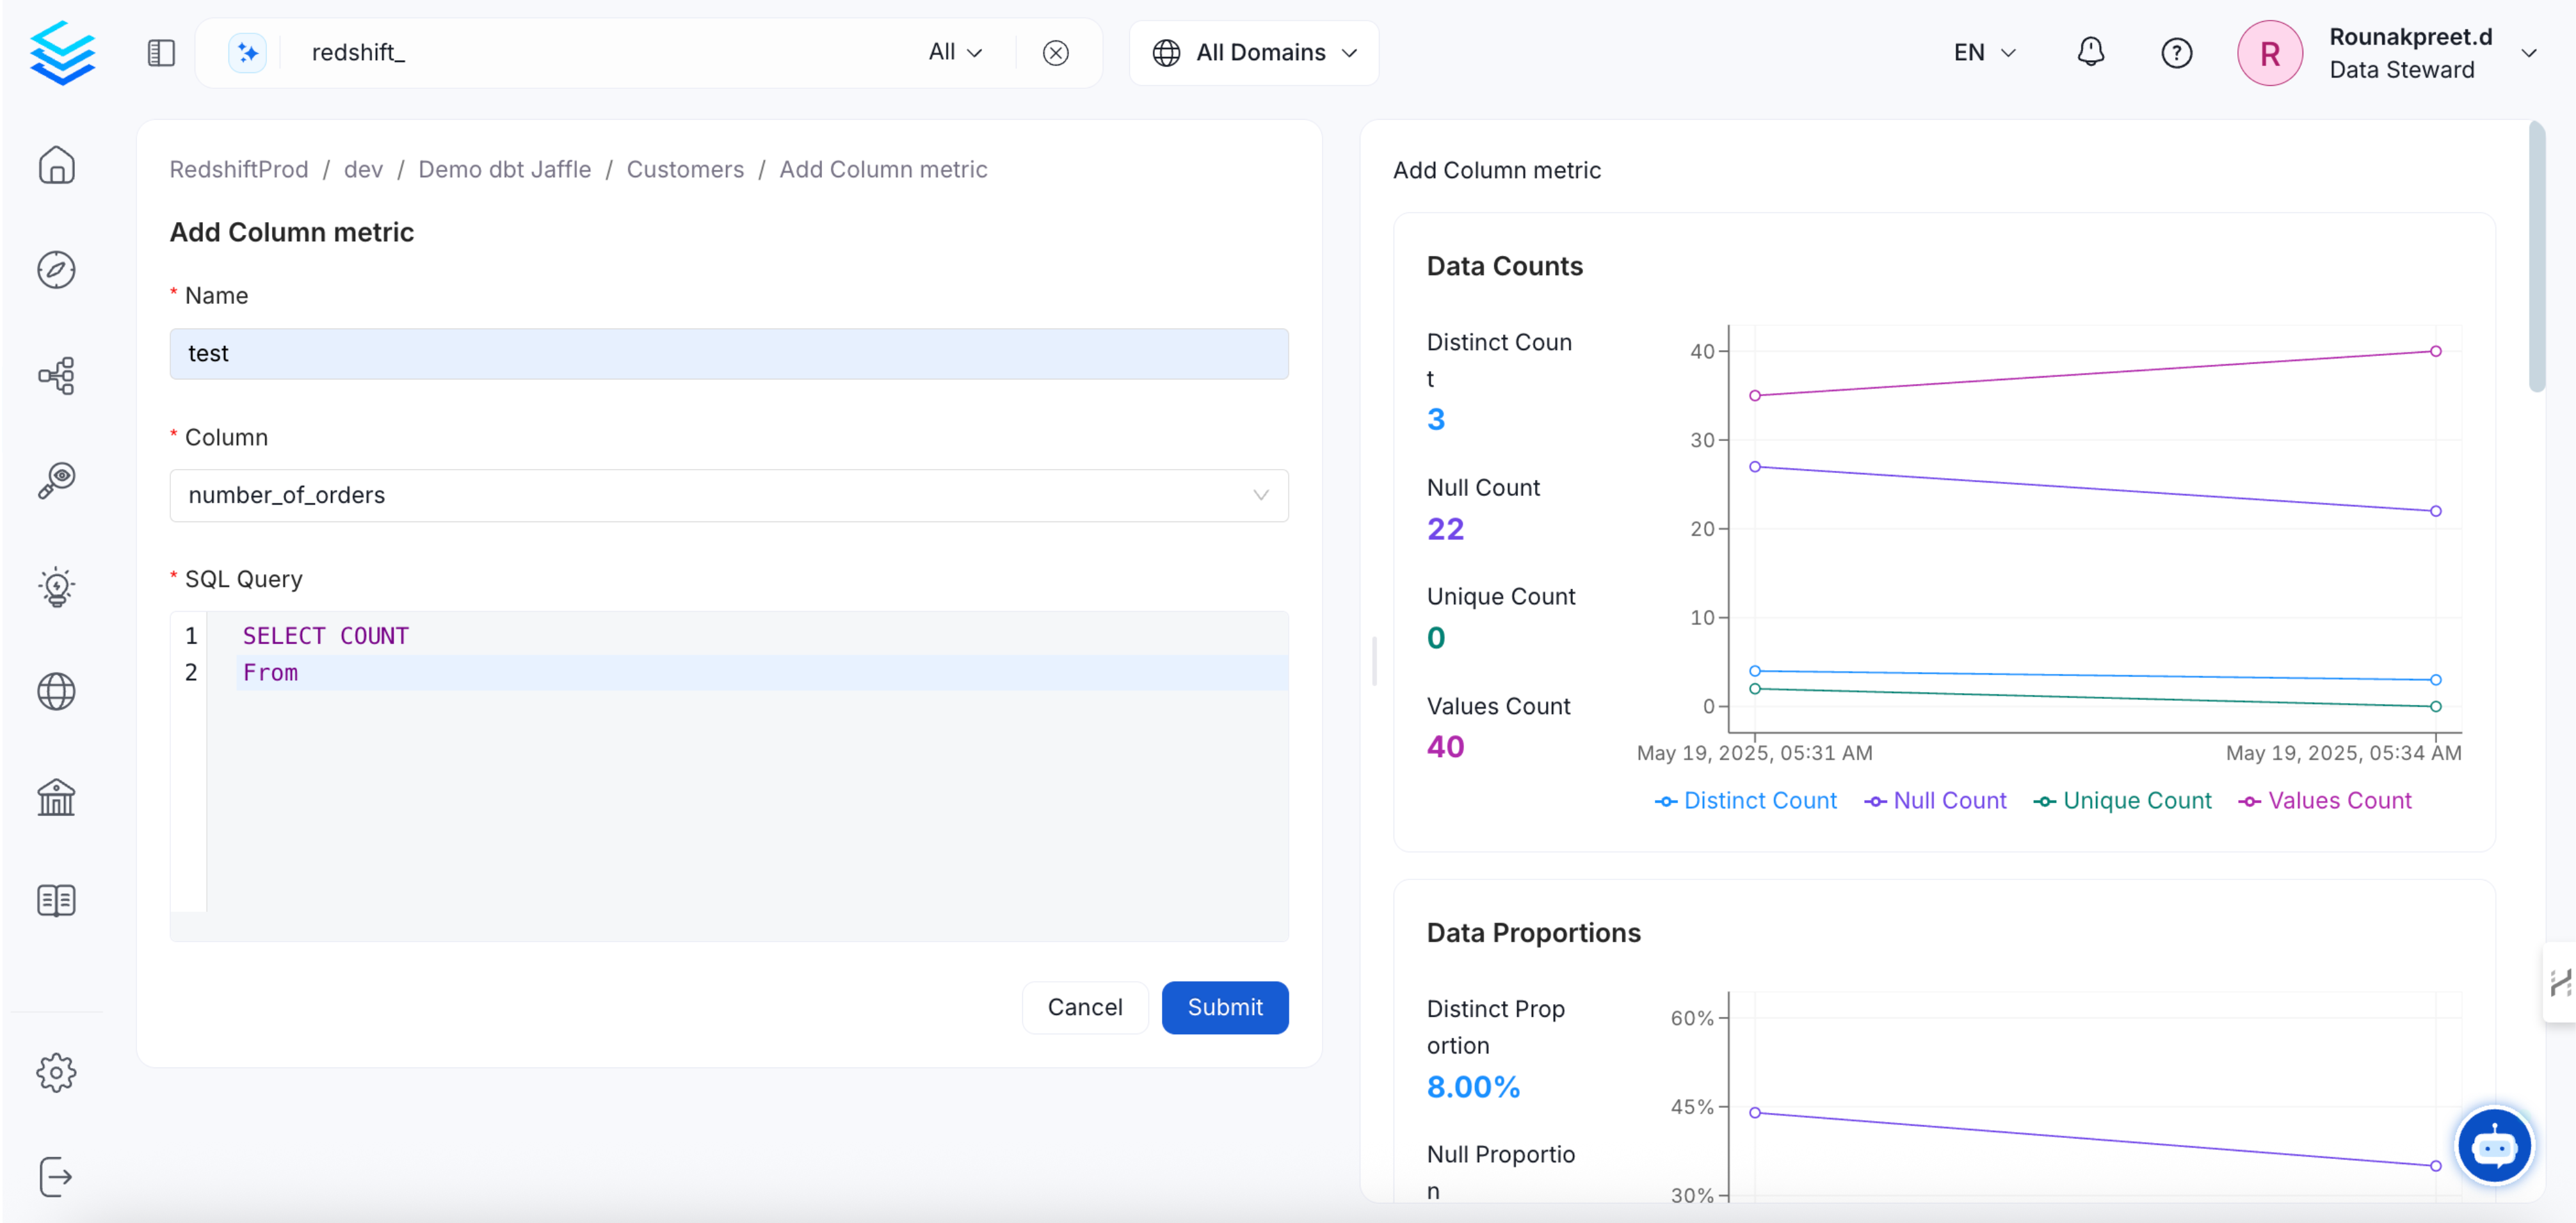
Task: Open the Insights lightbulb icon
Action: click(x=56, y=587)
